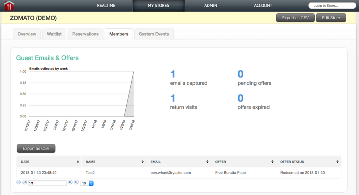This screenshot has width=359, height=195.
Task: Go to first page of members table
Action: [x=19, y=182]
